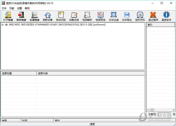Open the 设置 menu
Image resolution: width=176 pixels, height=126 pixels.
[20, 8]
